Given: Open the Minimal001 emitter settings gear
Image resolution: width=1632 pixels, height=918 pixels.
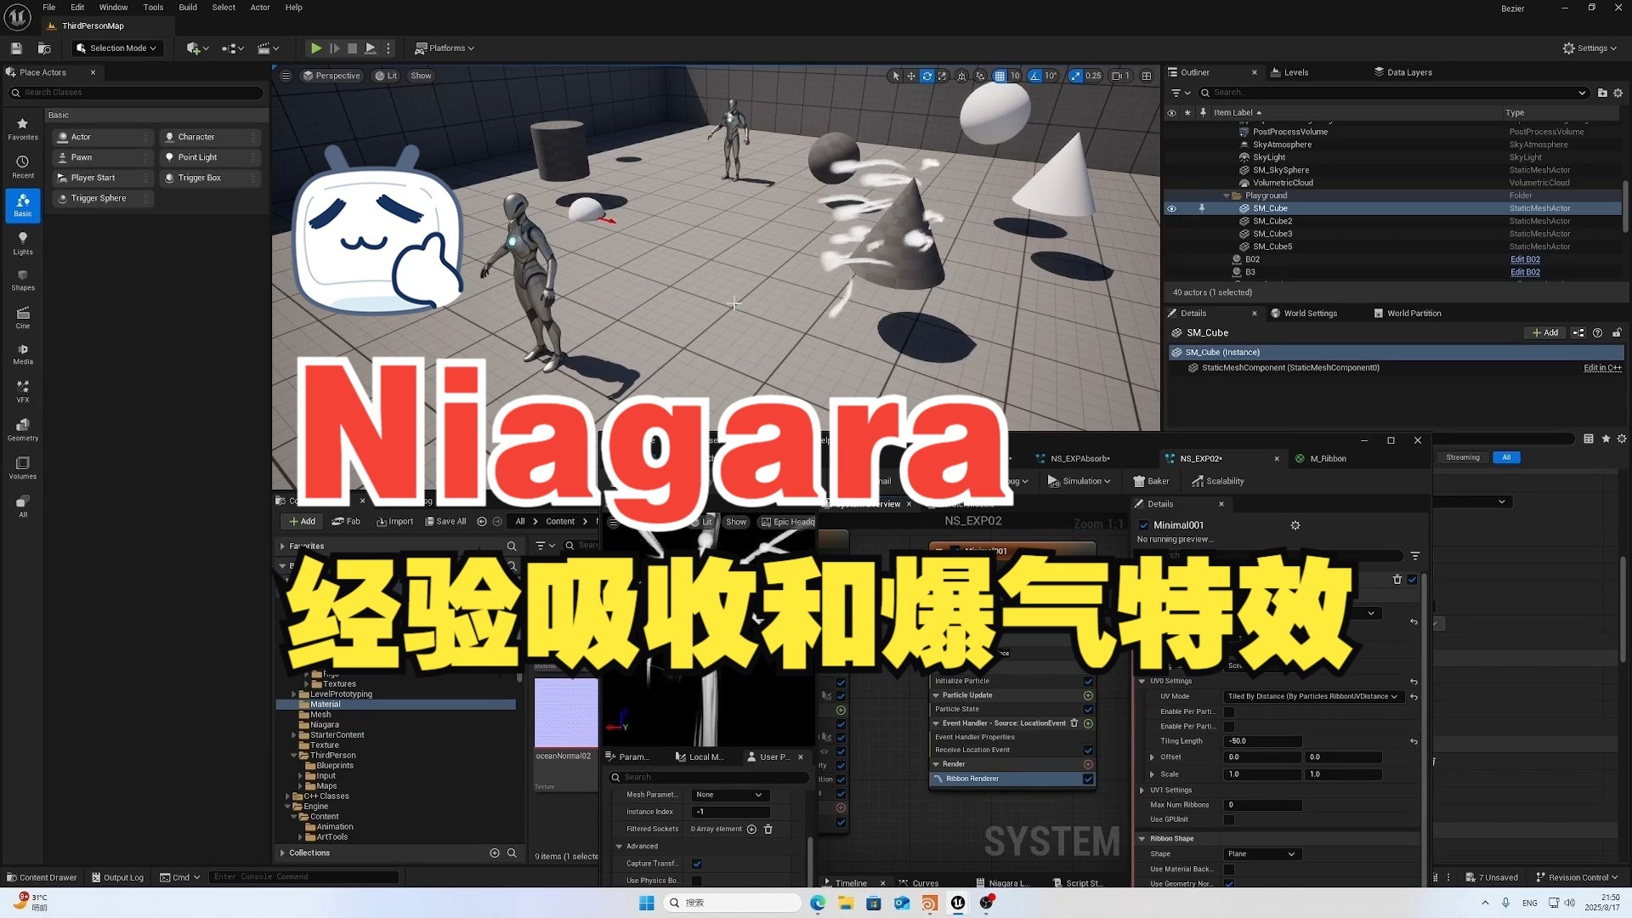Looking at the screenshot, I should (1295, 525).
